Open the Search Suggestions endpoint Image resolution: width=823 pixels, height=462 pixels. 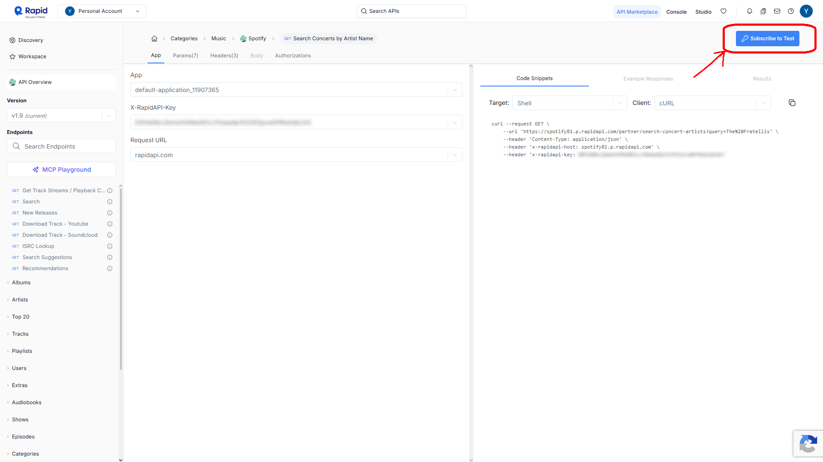point(47,257)
